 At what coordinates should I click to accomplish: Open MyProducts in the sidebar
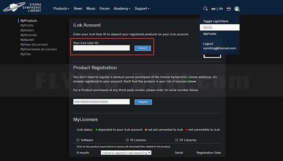tap(29, 21)
